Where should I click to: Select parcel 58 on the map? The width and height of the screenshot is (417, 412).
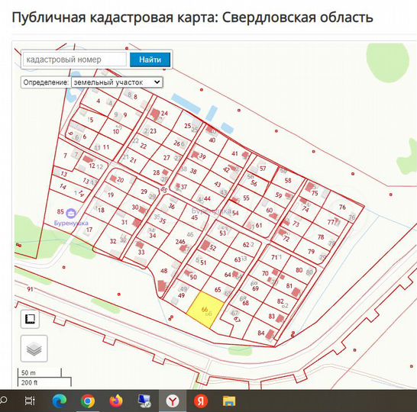pyautogui.click(x=288, y=180)
